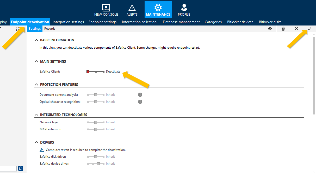This screenshot has height=173, width=316.
Task: Open the Profile user icon
Action: pyautogui.click(x=184, y=7)
